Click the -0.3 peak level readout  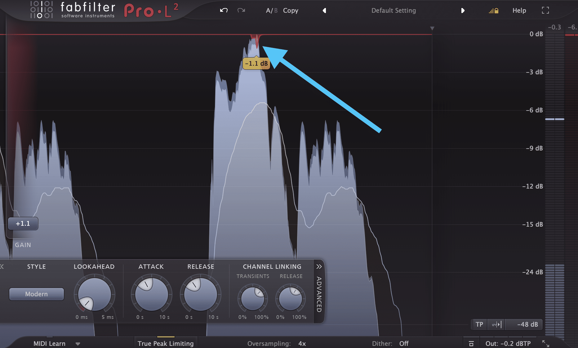[554, 27]
